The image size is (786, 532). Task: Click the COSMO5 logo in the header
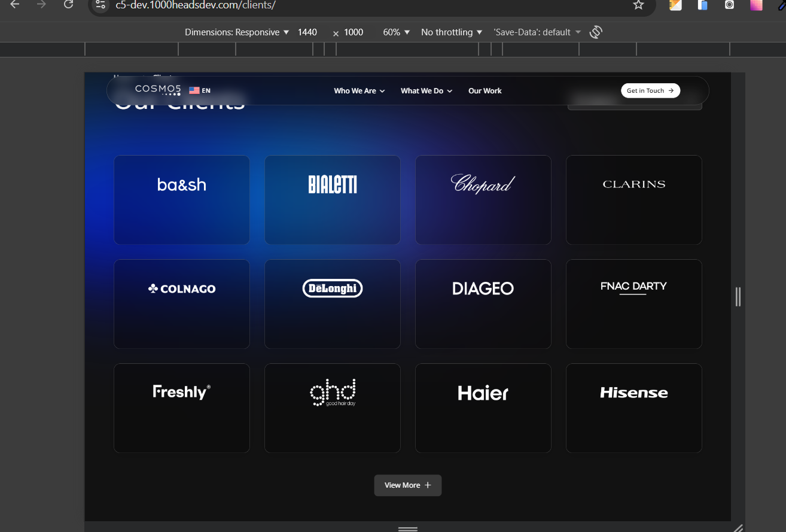(x=158, y=90)
